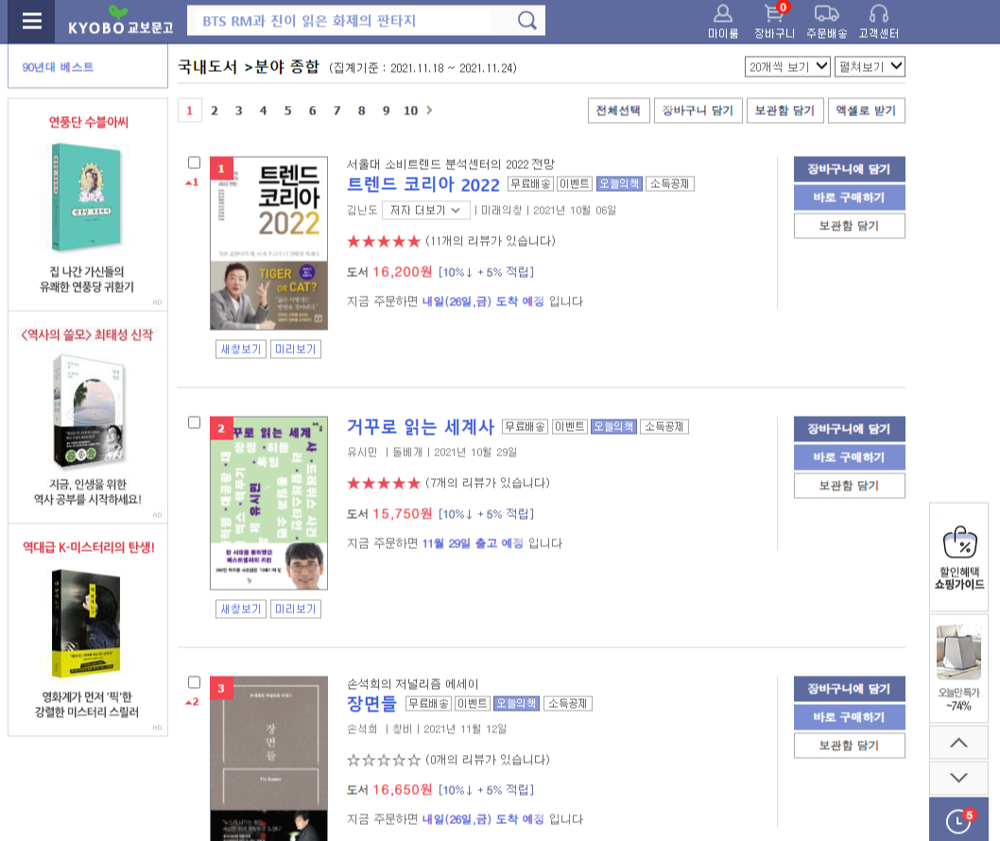Open 거꾸로 읽는 세계사 in new window
This screenshot has height=841, width=1000.
click(240, 609)
